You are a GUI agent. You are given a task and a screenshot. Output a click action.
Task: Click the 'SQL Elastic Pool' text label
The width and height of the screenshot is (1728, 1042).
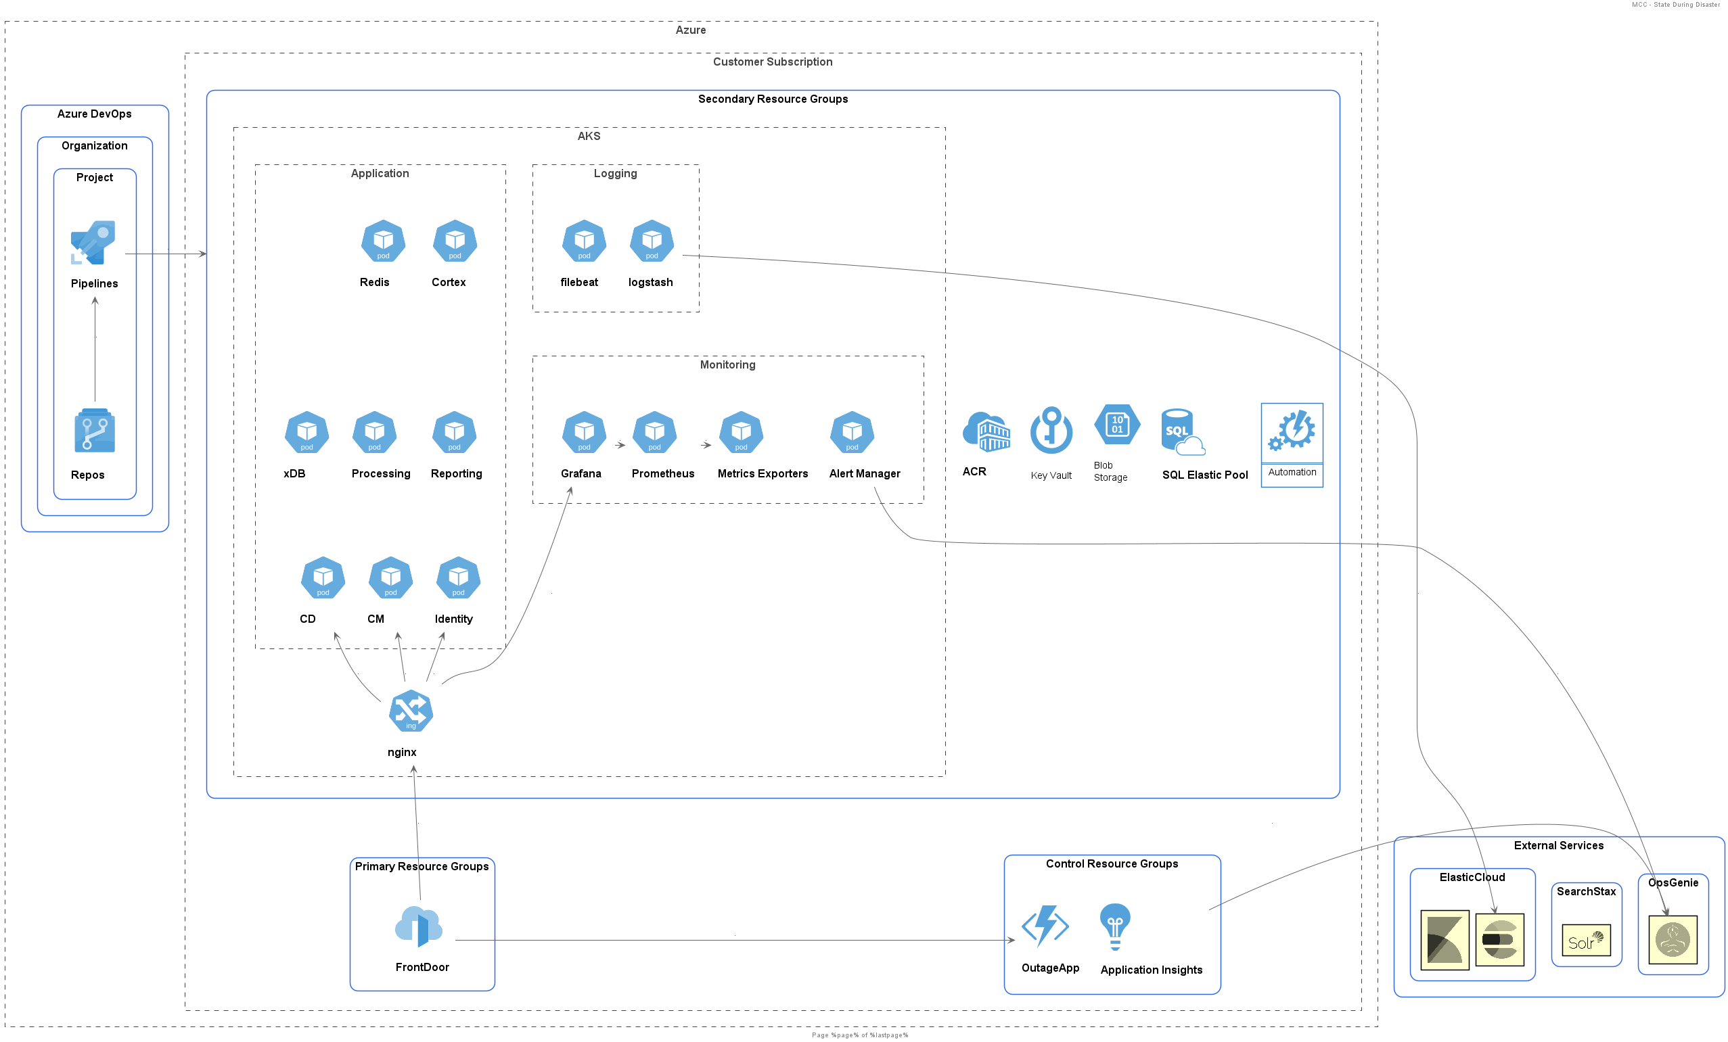tap(1206, 475)
